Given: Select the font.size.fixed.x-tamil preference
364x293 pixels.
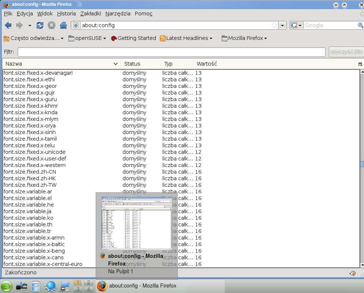Looking at the screenshot, I should point(181,139).
